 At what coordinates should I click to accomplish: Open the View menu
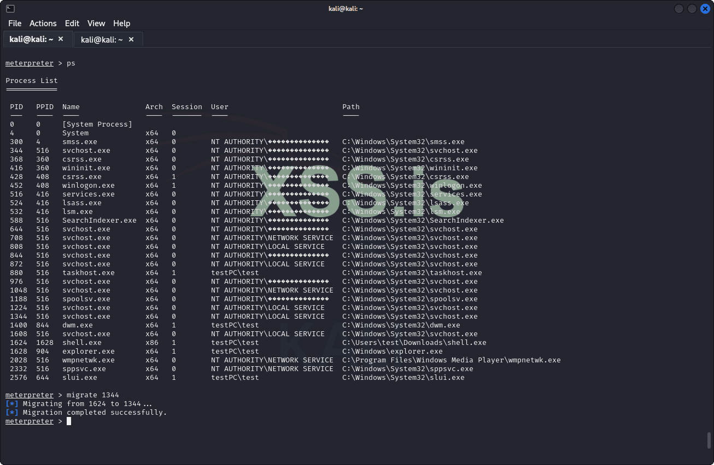click(x=96, y=23)
